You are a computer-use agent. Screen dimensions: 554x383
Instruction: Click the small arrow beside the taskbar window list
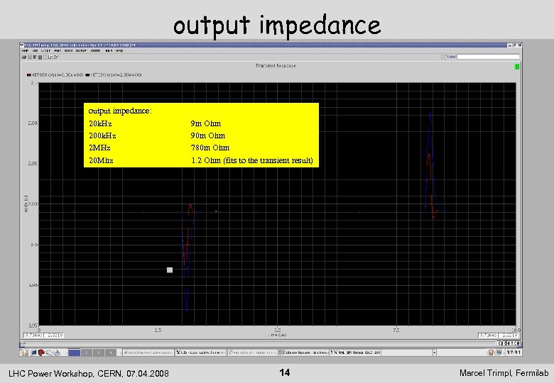[434, 353]
